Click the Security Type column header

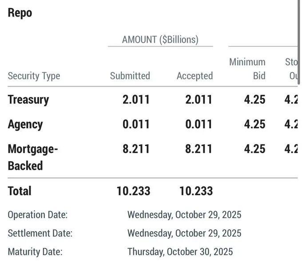(34, 76)
